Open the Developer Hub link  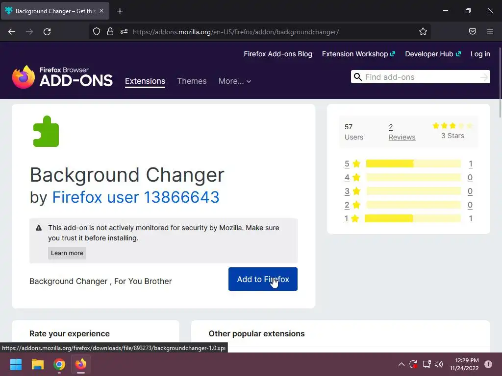(x=432, y=54)
